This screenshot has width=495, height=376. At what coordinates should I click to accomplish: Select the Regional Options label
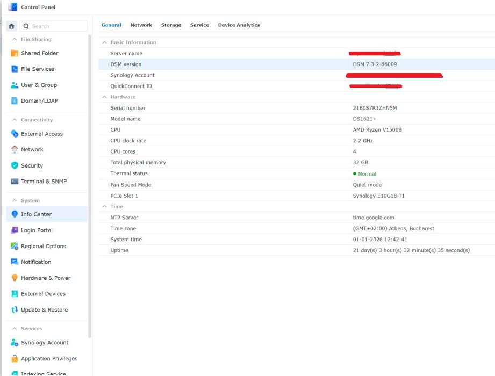pyautogui.click(x=44, y=246)
